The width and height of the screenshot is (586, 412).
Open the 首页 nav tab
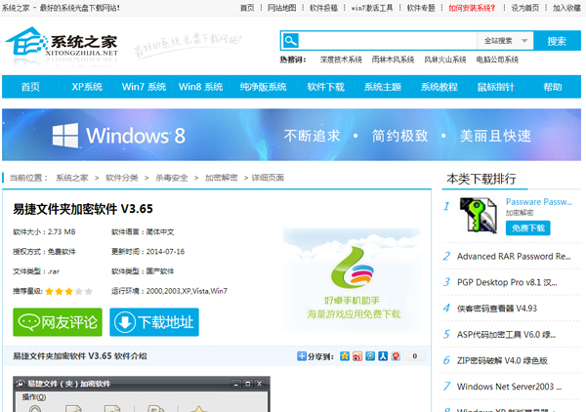tap(30, 87)
